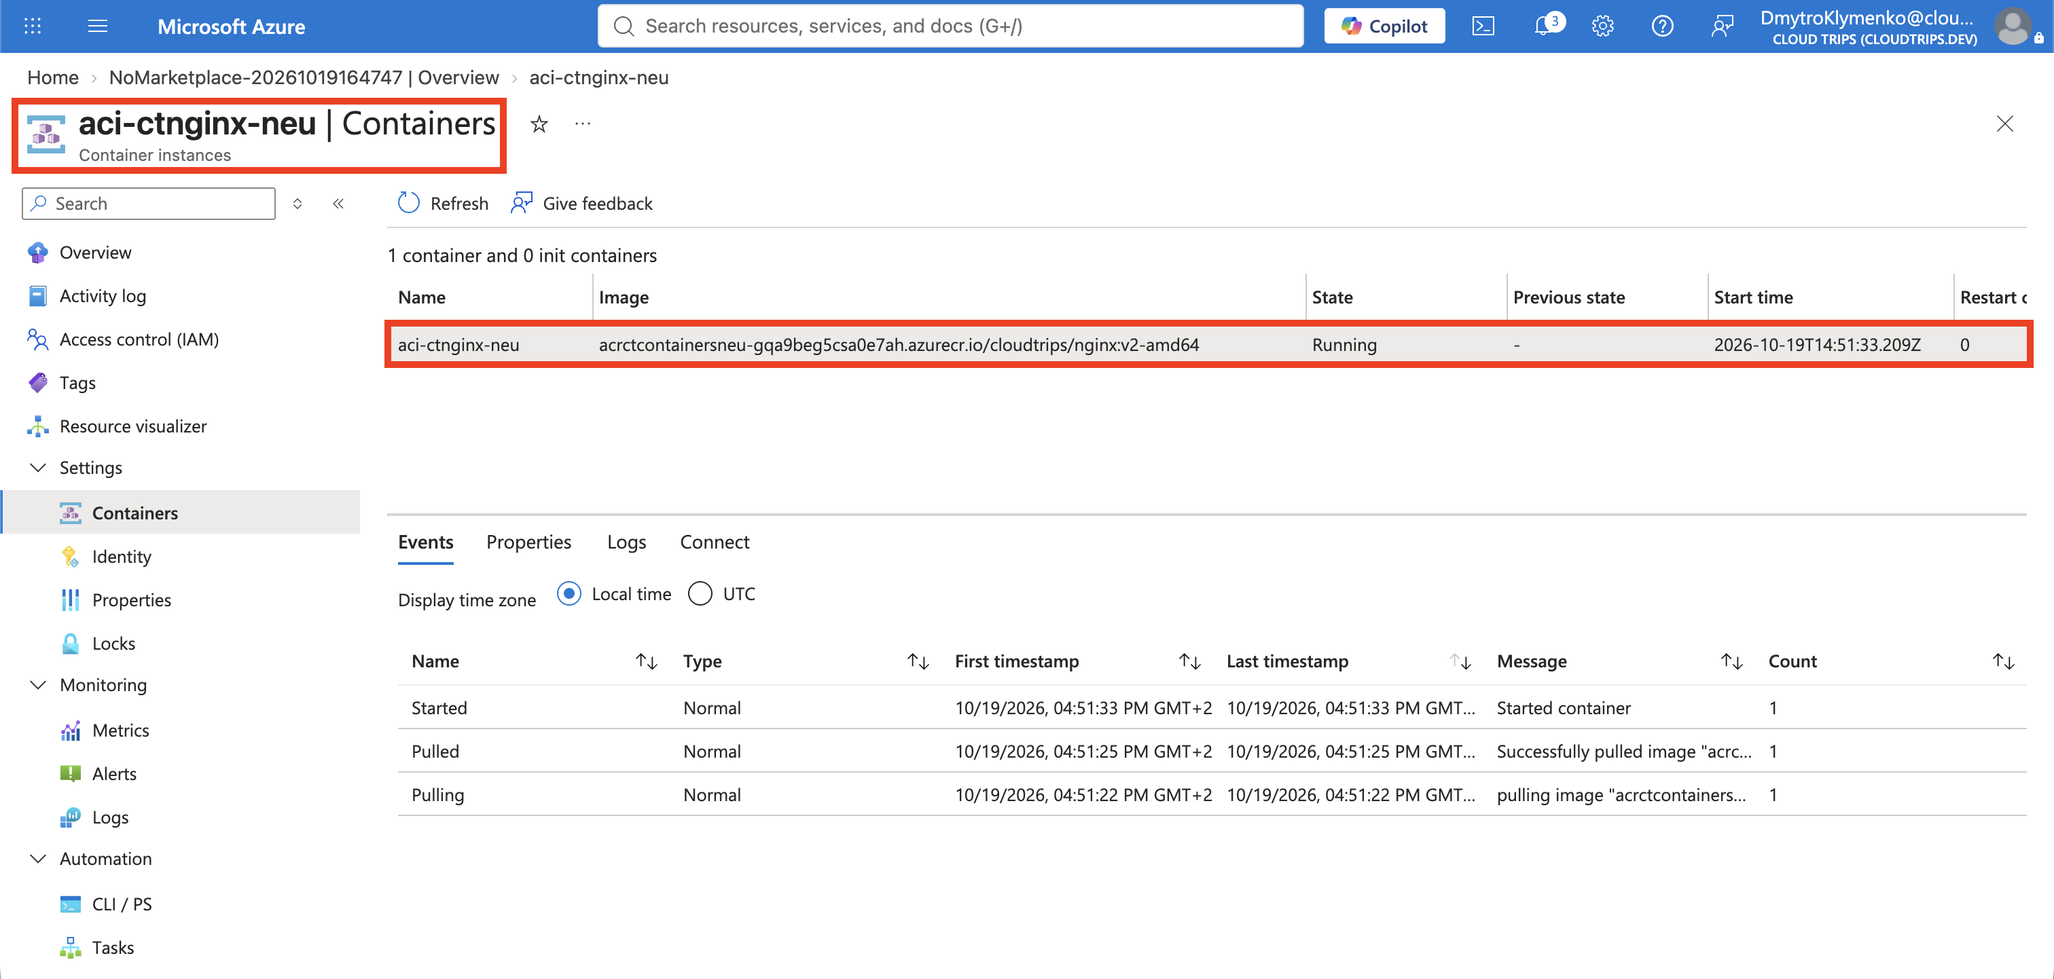Viewport: 2054px width, 979px height.
Task: Open Overview in the sidebar
Action: click(x=96, y=253)
